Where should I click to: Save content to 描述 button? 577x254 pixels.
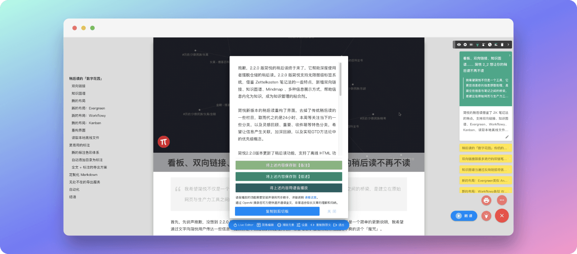[x=288, y=177]
